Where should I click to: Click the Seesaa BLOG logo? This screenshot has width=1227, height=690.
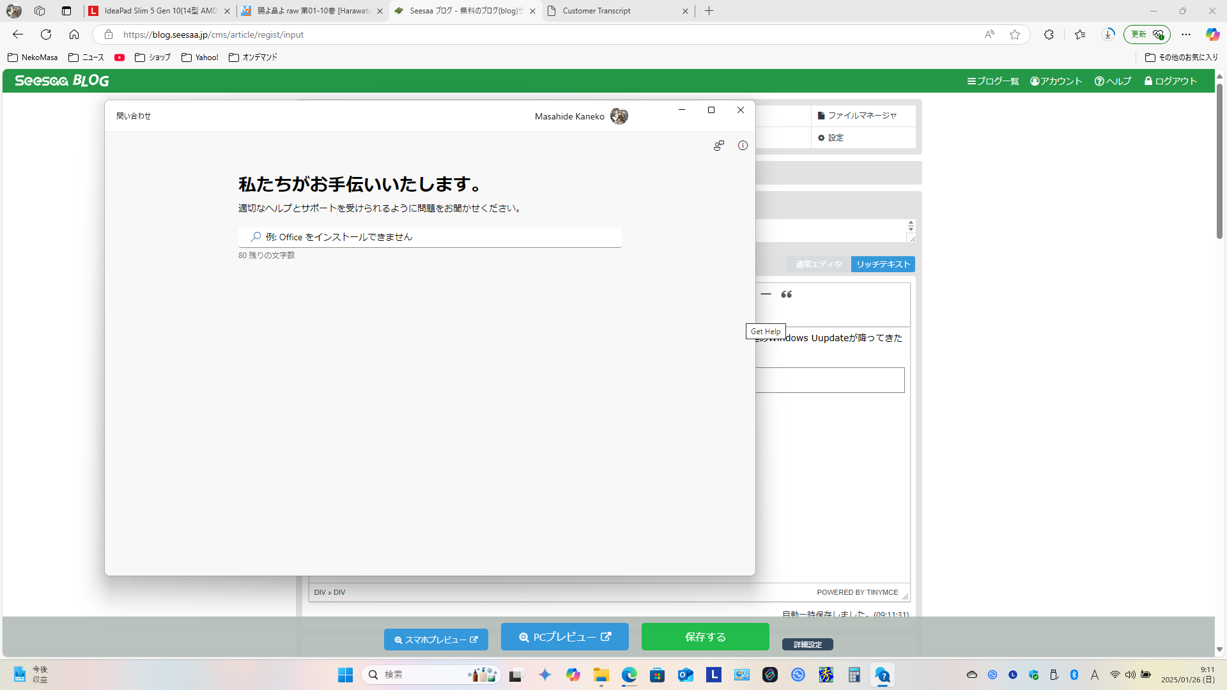(x=62, y=80)
